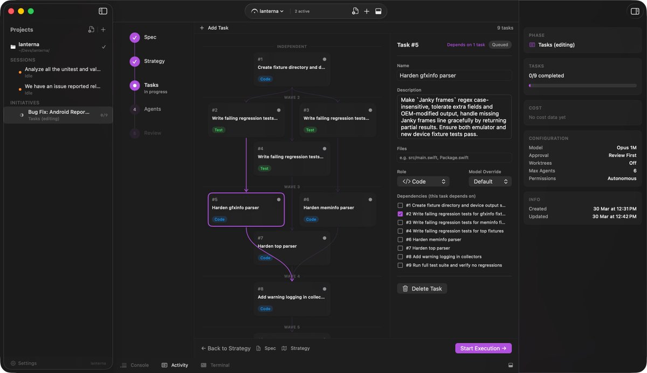
Task: Check dependency #3 meminfo regression tests
Action: click(400, 222)
